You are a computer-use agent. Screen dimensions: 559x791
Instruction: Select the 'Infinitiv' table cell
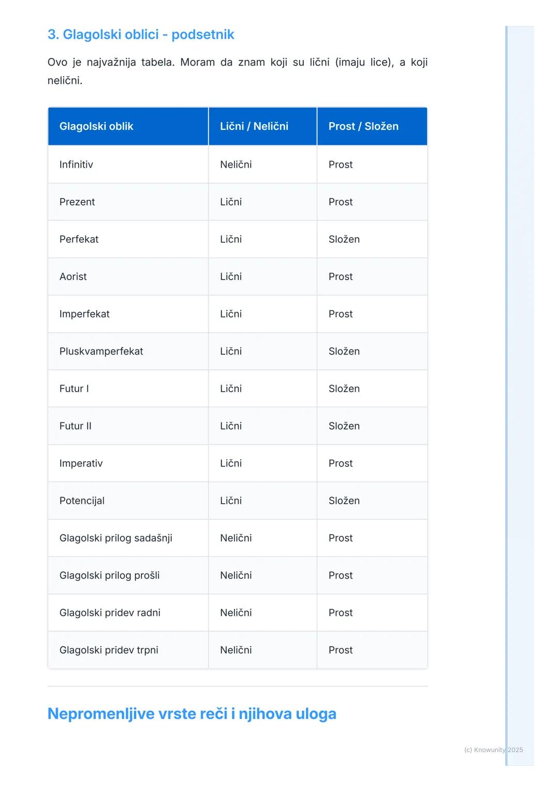point(76,165)
